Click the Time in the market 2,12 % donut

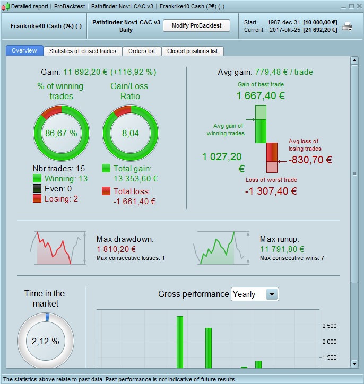pos(46,341)
